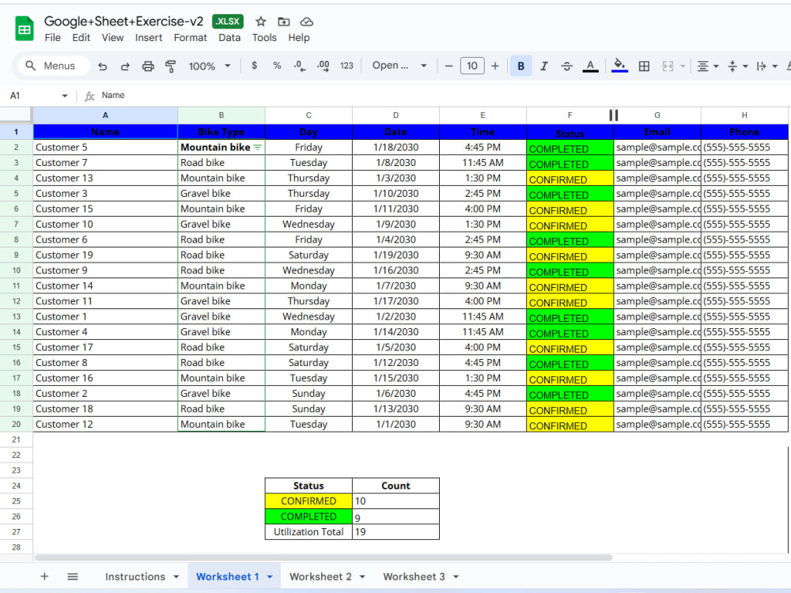
Task: Format as currency with dollar icon
Action: (254, 66)
